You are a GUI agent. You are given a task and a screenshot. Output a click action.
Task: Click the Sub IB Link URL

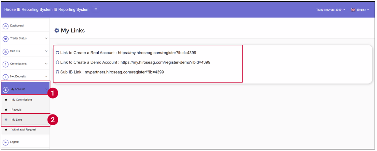click(124, 72)
